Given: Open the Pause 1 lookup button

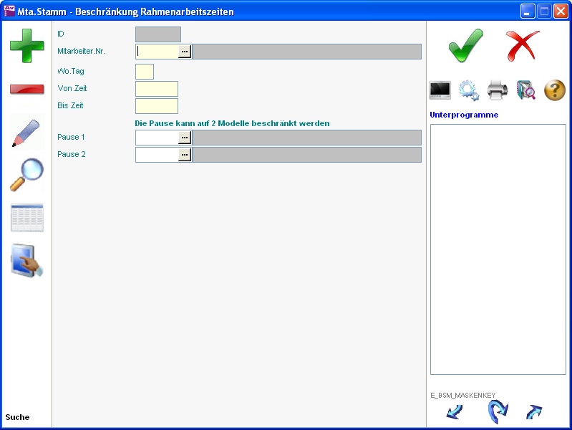Looking at the screenshot, I should tap(185, 138).
